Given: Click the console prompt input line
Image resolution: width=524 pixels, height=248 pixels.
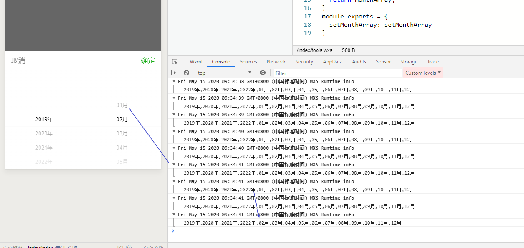Looking at the screenshot, I should [346, 231].
